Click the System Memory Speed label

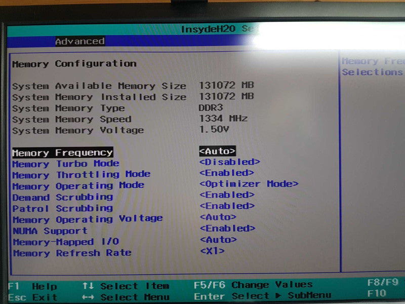coord(71,120)
